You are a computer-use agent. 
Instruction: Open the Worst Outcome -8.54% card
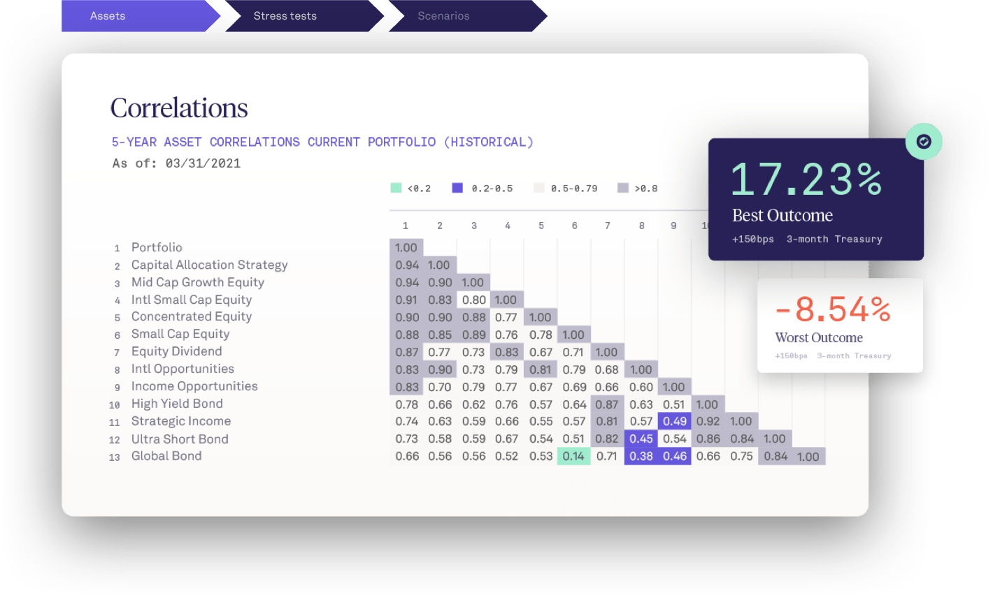tap(840, 325)
